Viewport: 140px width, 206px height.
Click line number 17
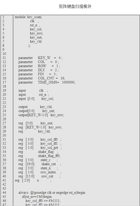click(4, 82)
